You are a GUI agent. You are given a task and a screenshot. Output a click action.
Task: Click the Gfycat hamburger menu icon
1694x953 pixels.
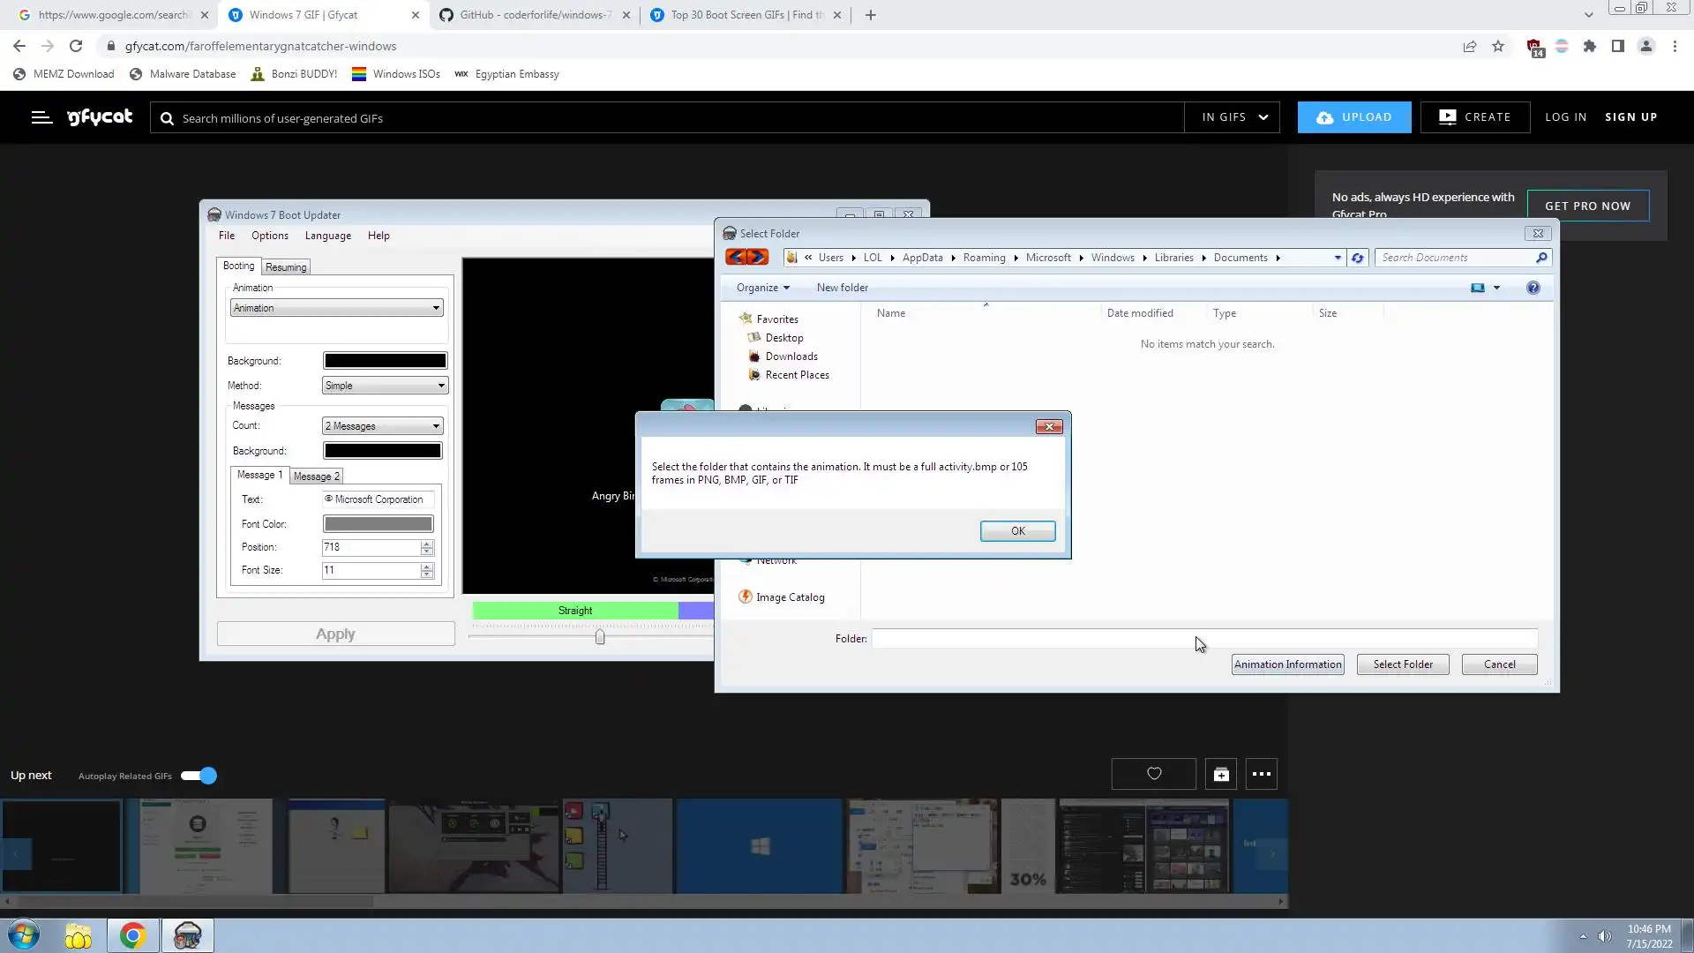pyautogui.click(x=41, y=117)
